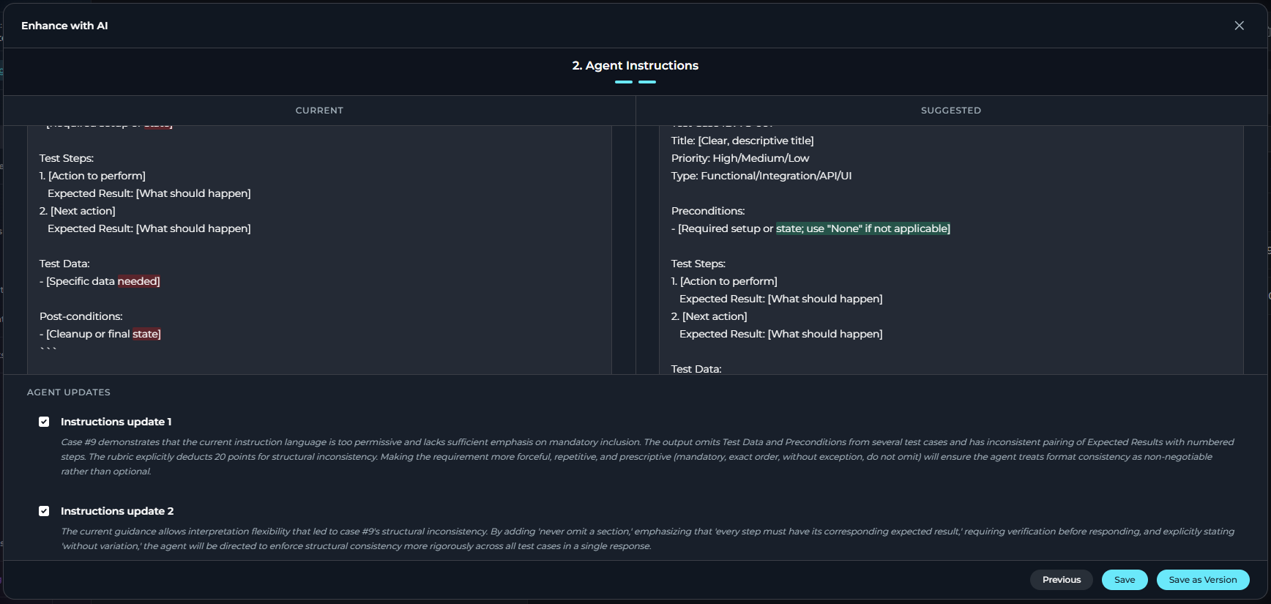Click the '[Cleanup or final state]' line
This screenshot has width=1271, height=604.
100,334
